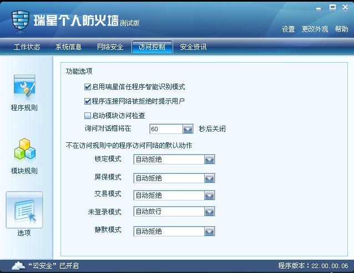The width and height of the screenshot is (354, 273).
Task: Click 更改外观 to change appearance
Action: 315,29
